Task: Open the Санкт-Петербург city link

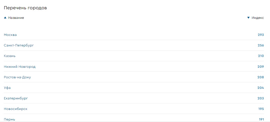Action: pyautogui.click(x=19, y=45)
